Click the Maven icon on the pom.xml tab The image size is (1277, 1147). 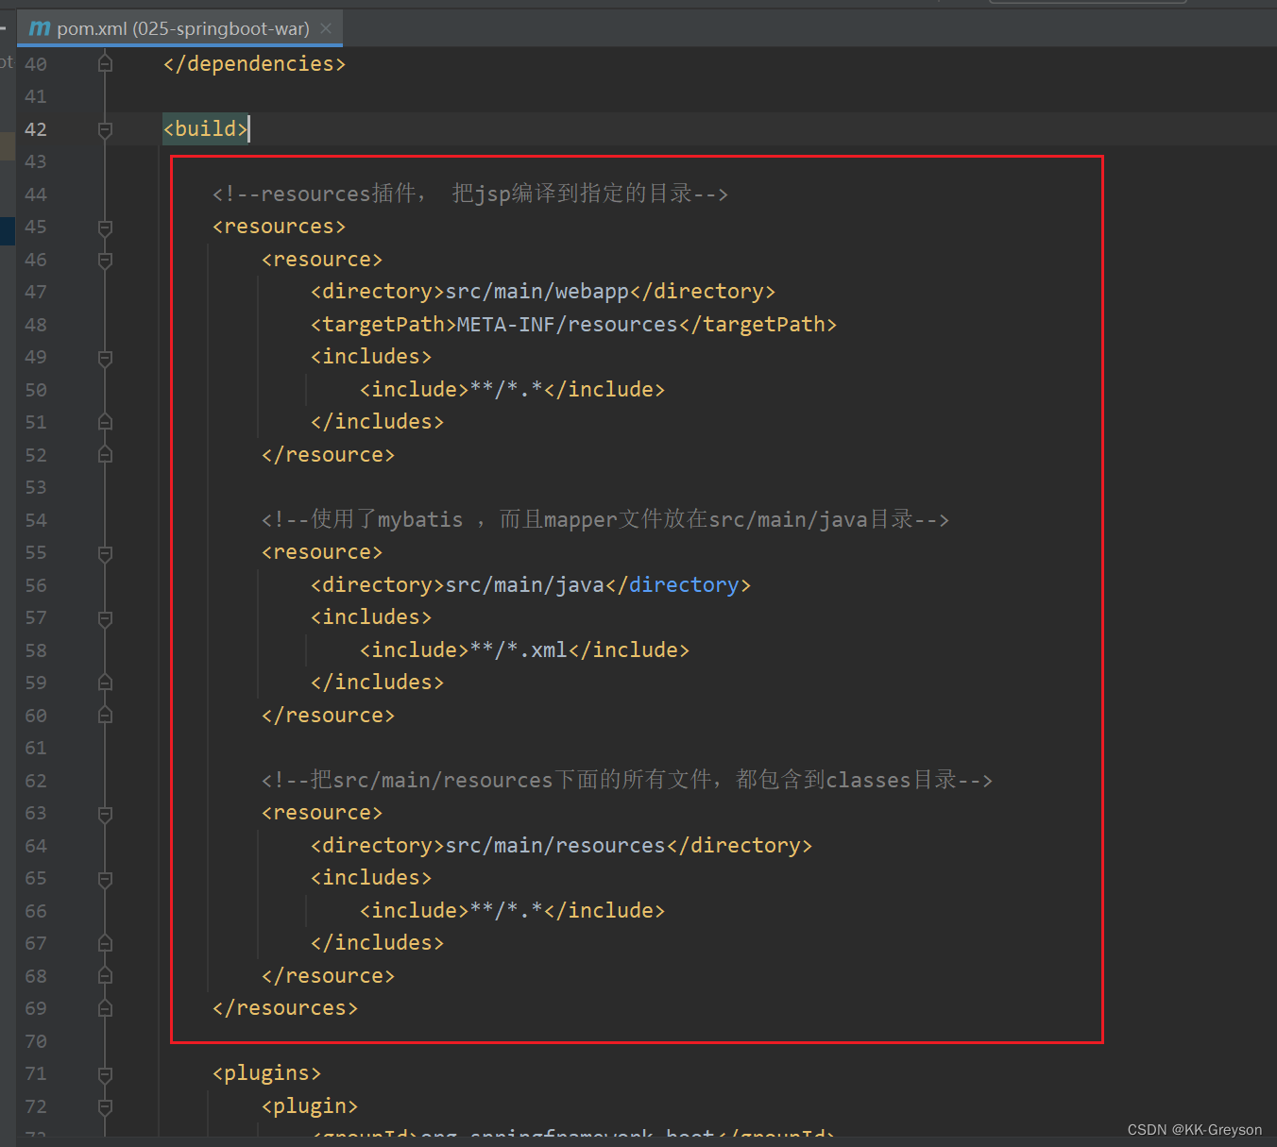pyautogui.click(x=40, y=28)
